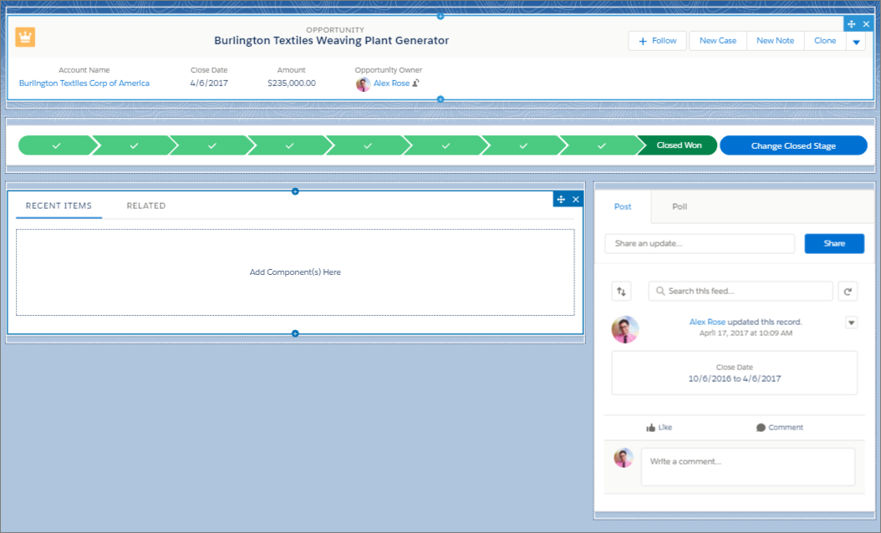Select the Post tab in the feed
Screen dimensions: 881x533
623,206
